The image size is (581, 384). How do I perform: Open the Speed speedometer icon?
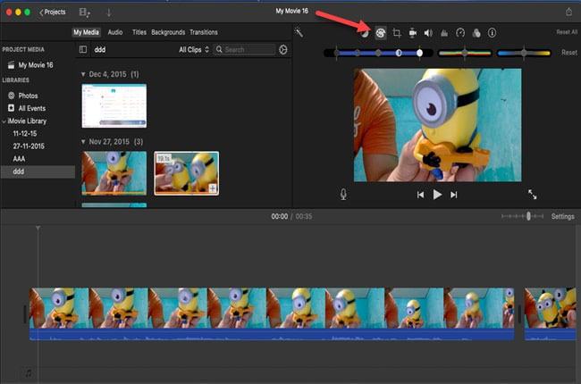point(460,33)
